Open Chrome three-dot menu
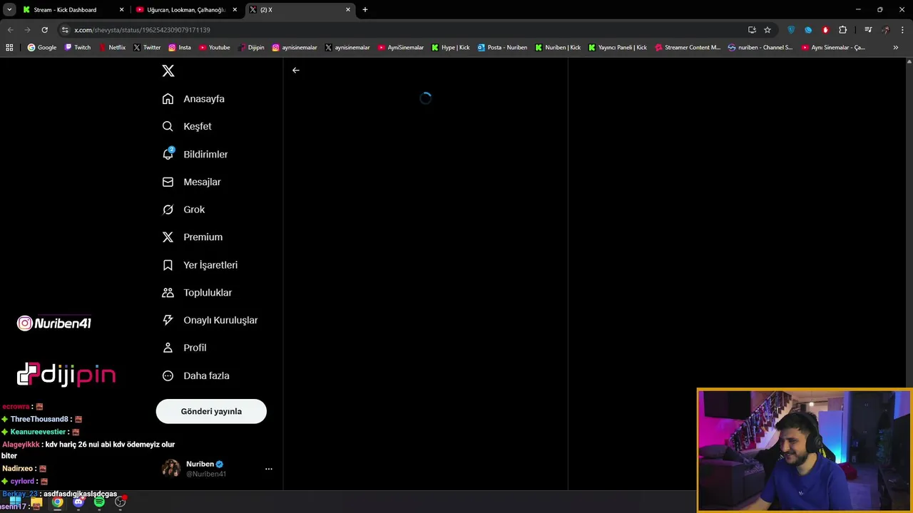 pos(903,30)
